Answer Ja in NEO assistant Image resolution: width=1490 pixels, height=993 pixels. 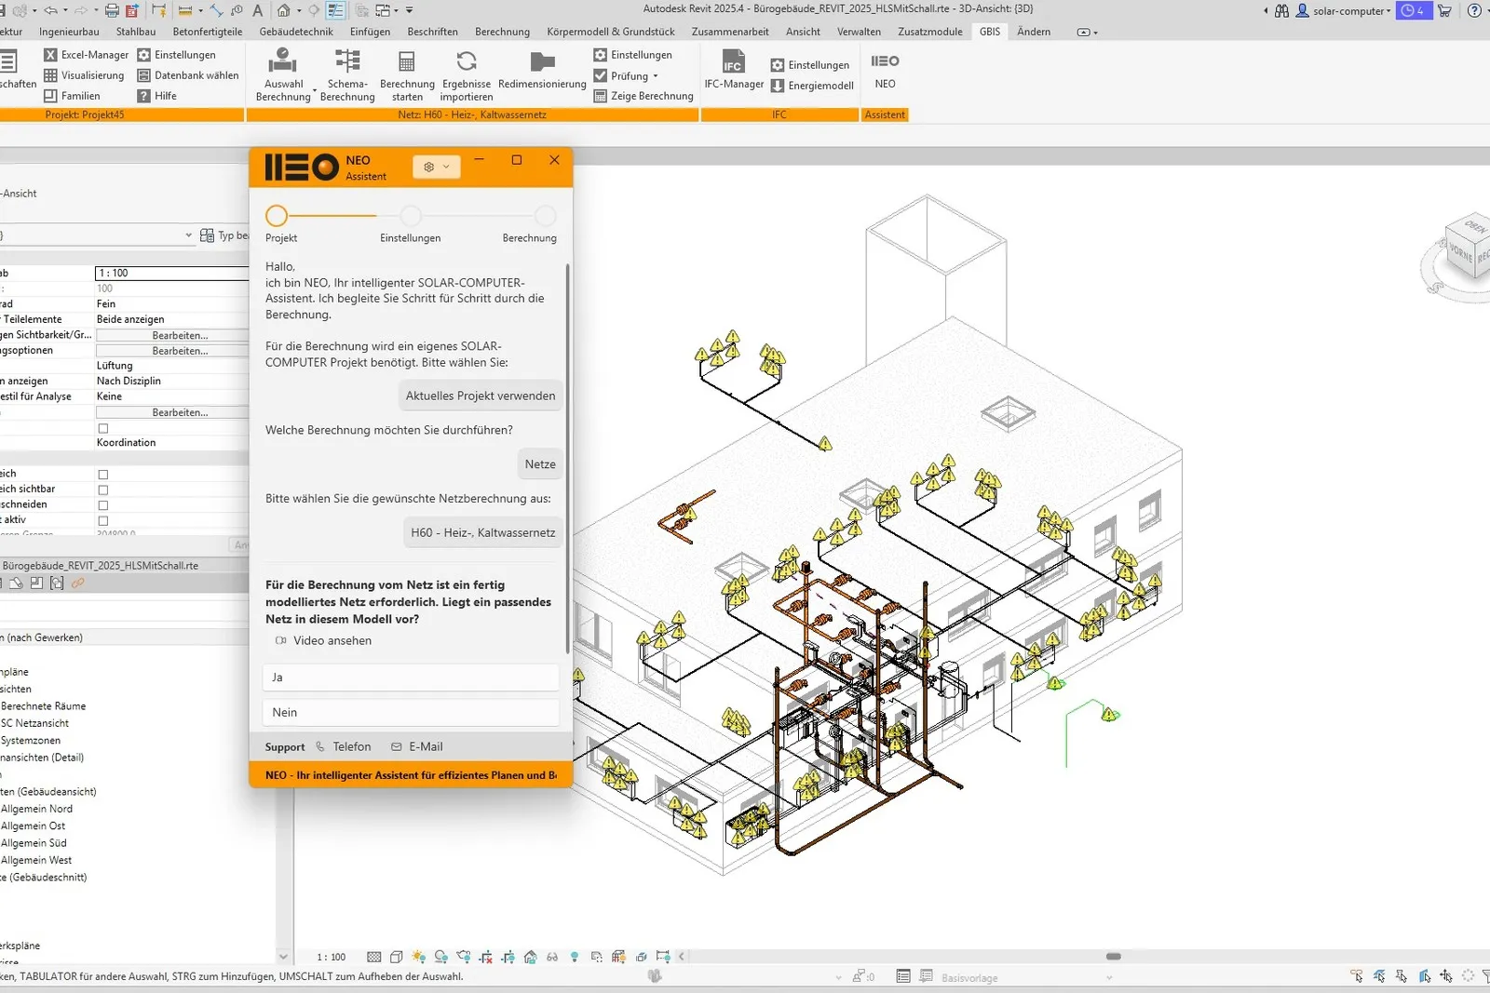pos(411,678)
